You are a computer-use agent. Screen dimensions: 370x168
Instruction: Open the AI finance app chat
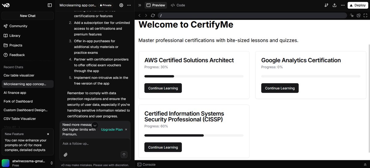coord(15,93)
